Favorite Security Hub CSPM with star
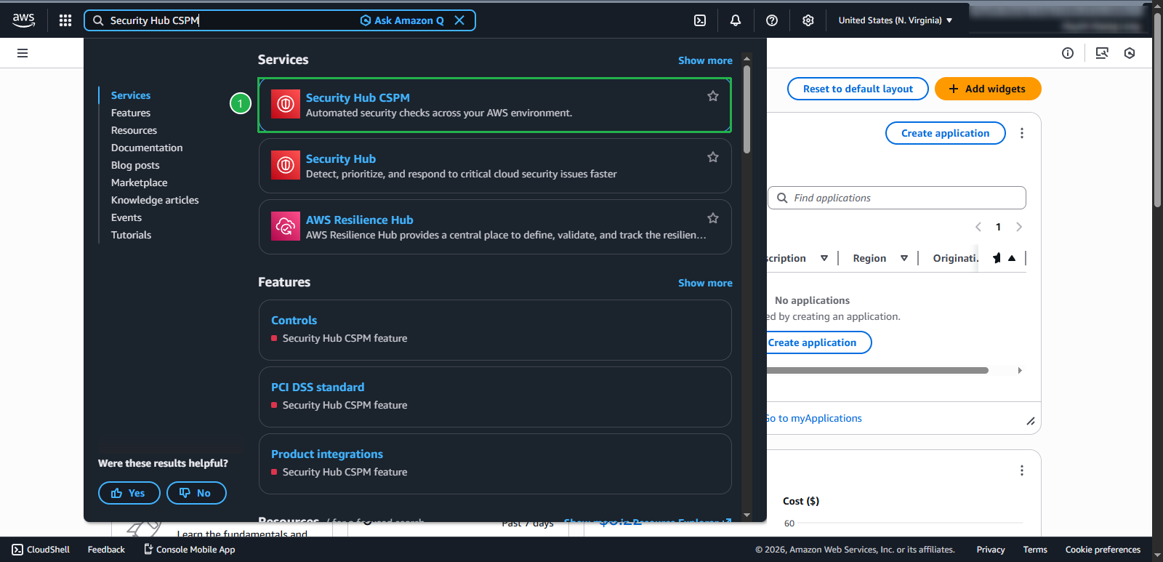Image resolution: width=1163 pixels, height=562 pixels. coord(713,96)
